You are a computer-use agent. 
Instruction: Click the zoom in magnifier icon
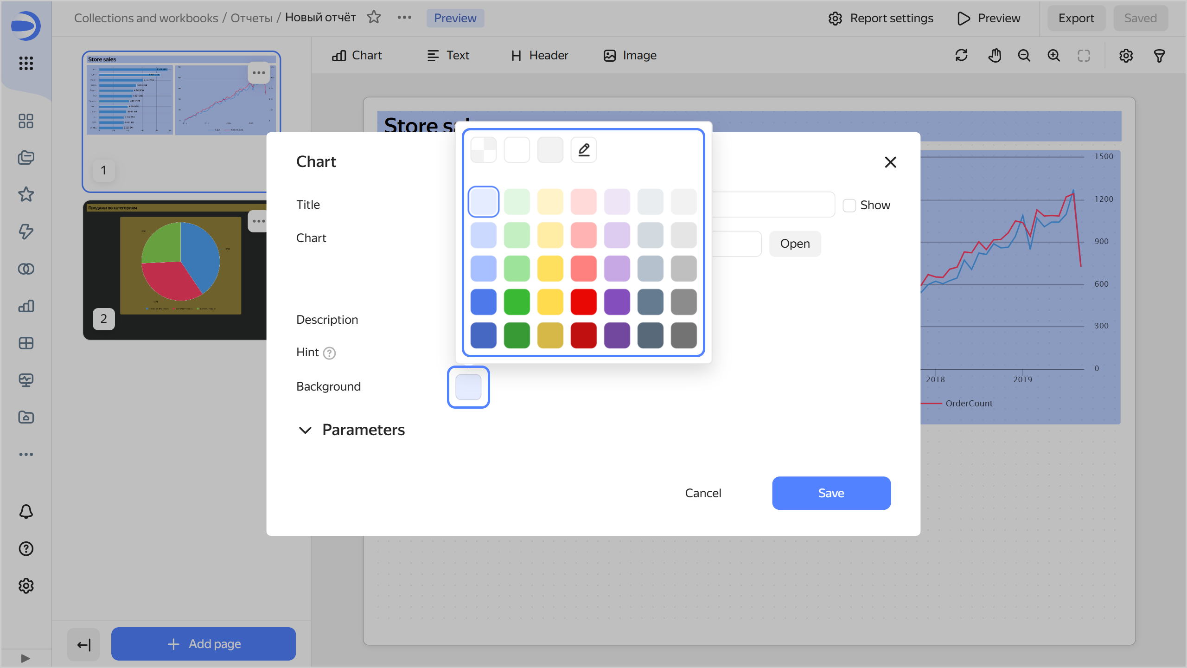click(1053, 56)
